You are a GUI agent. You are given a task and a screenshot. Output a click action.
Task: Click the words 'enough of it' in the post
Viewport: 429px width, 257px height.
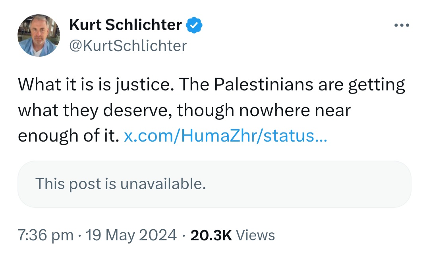(x=68, y=136)
